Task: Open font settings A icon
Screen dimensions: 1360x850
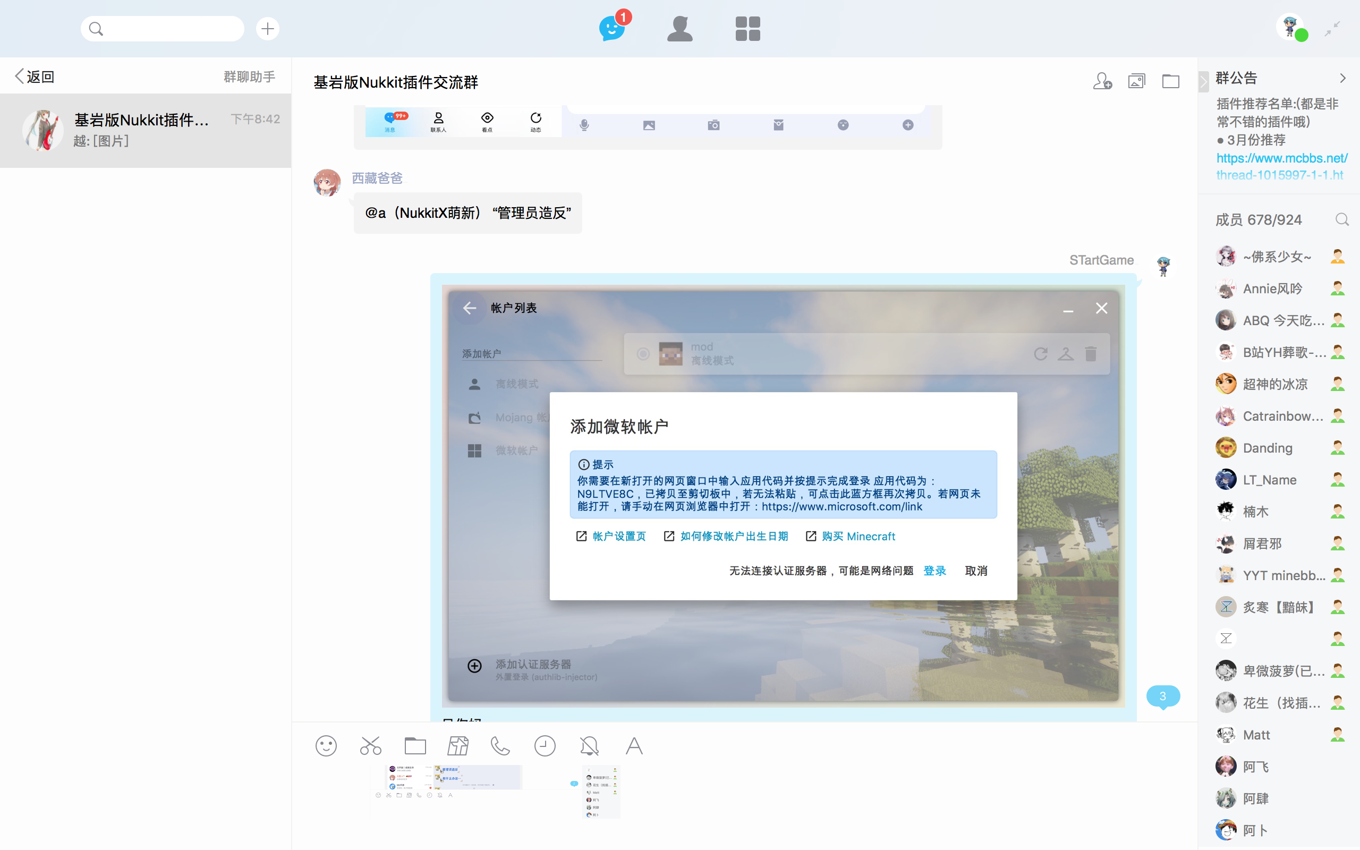Action: pyautogui.click(x=634, y=745)
